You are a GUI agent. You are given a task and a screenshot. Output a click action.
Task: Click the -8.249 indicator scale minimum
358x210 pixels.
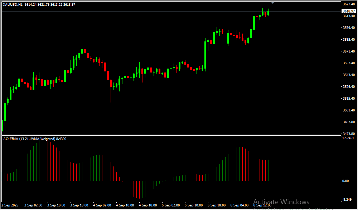tap(347, 199)
